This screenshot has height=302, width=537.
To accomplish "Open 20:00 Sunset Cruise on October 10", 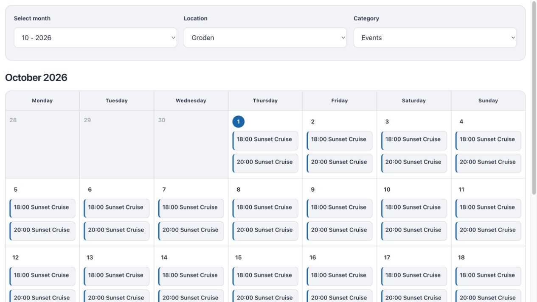I will tap(414, 231).
